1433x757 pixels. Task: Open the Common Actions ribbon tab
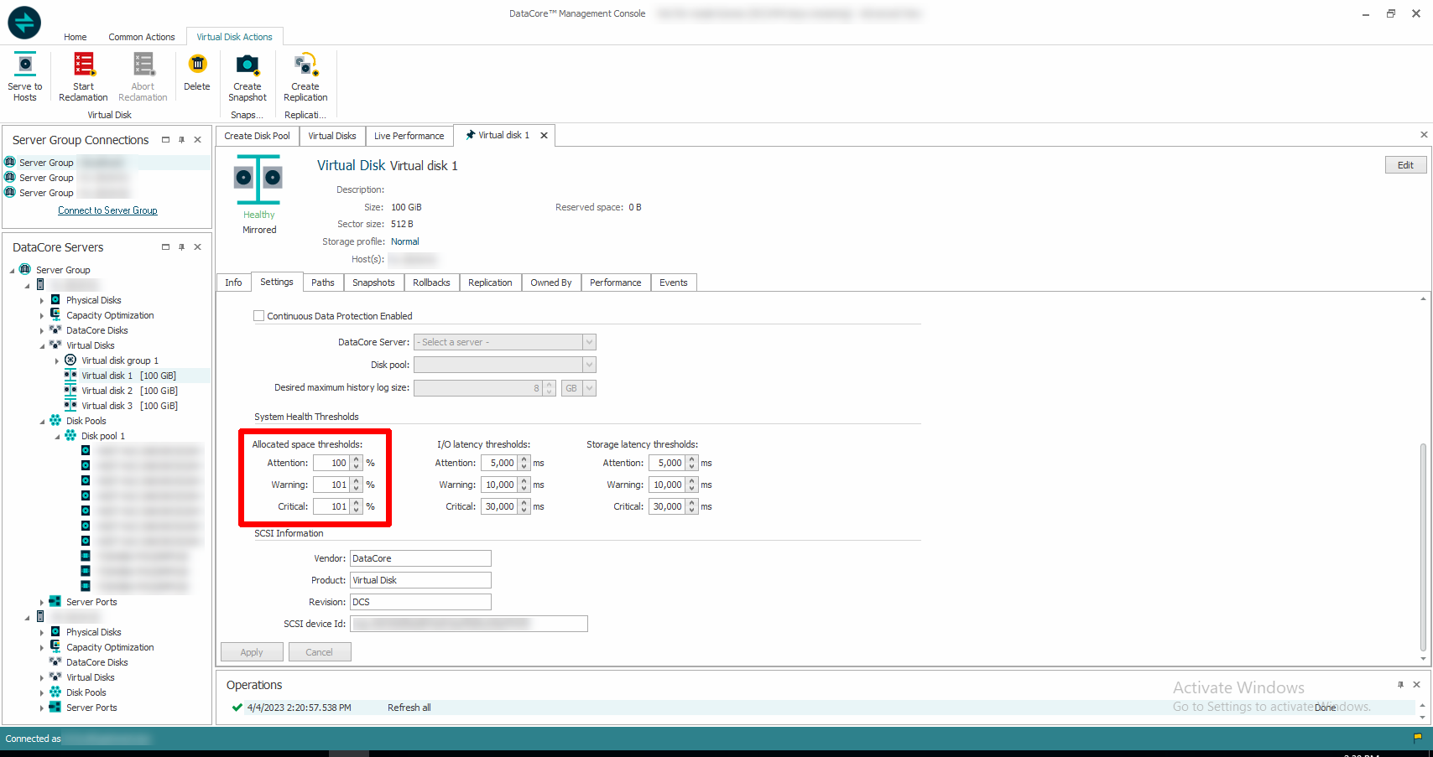pos(141,37)
